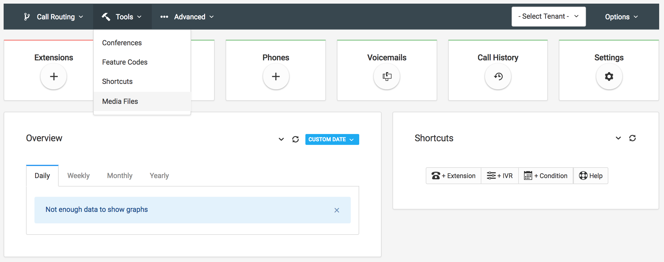
Task: Open the Custom Date dropdown
Action: click(332, 139)
